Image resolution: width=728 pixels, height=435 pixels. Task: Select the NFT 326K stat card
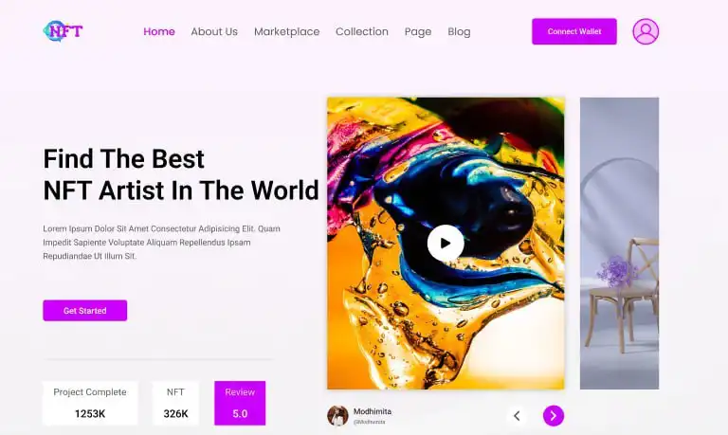(x=175, y=403)
